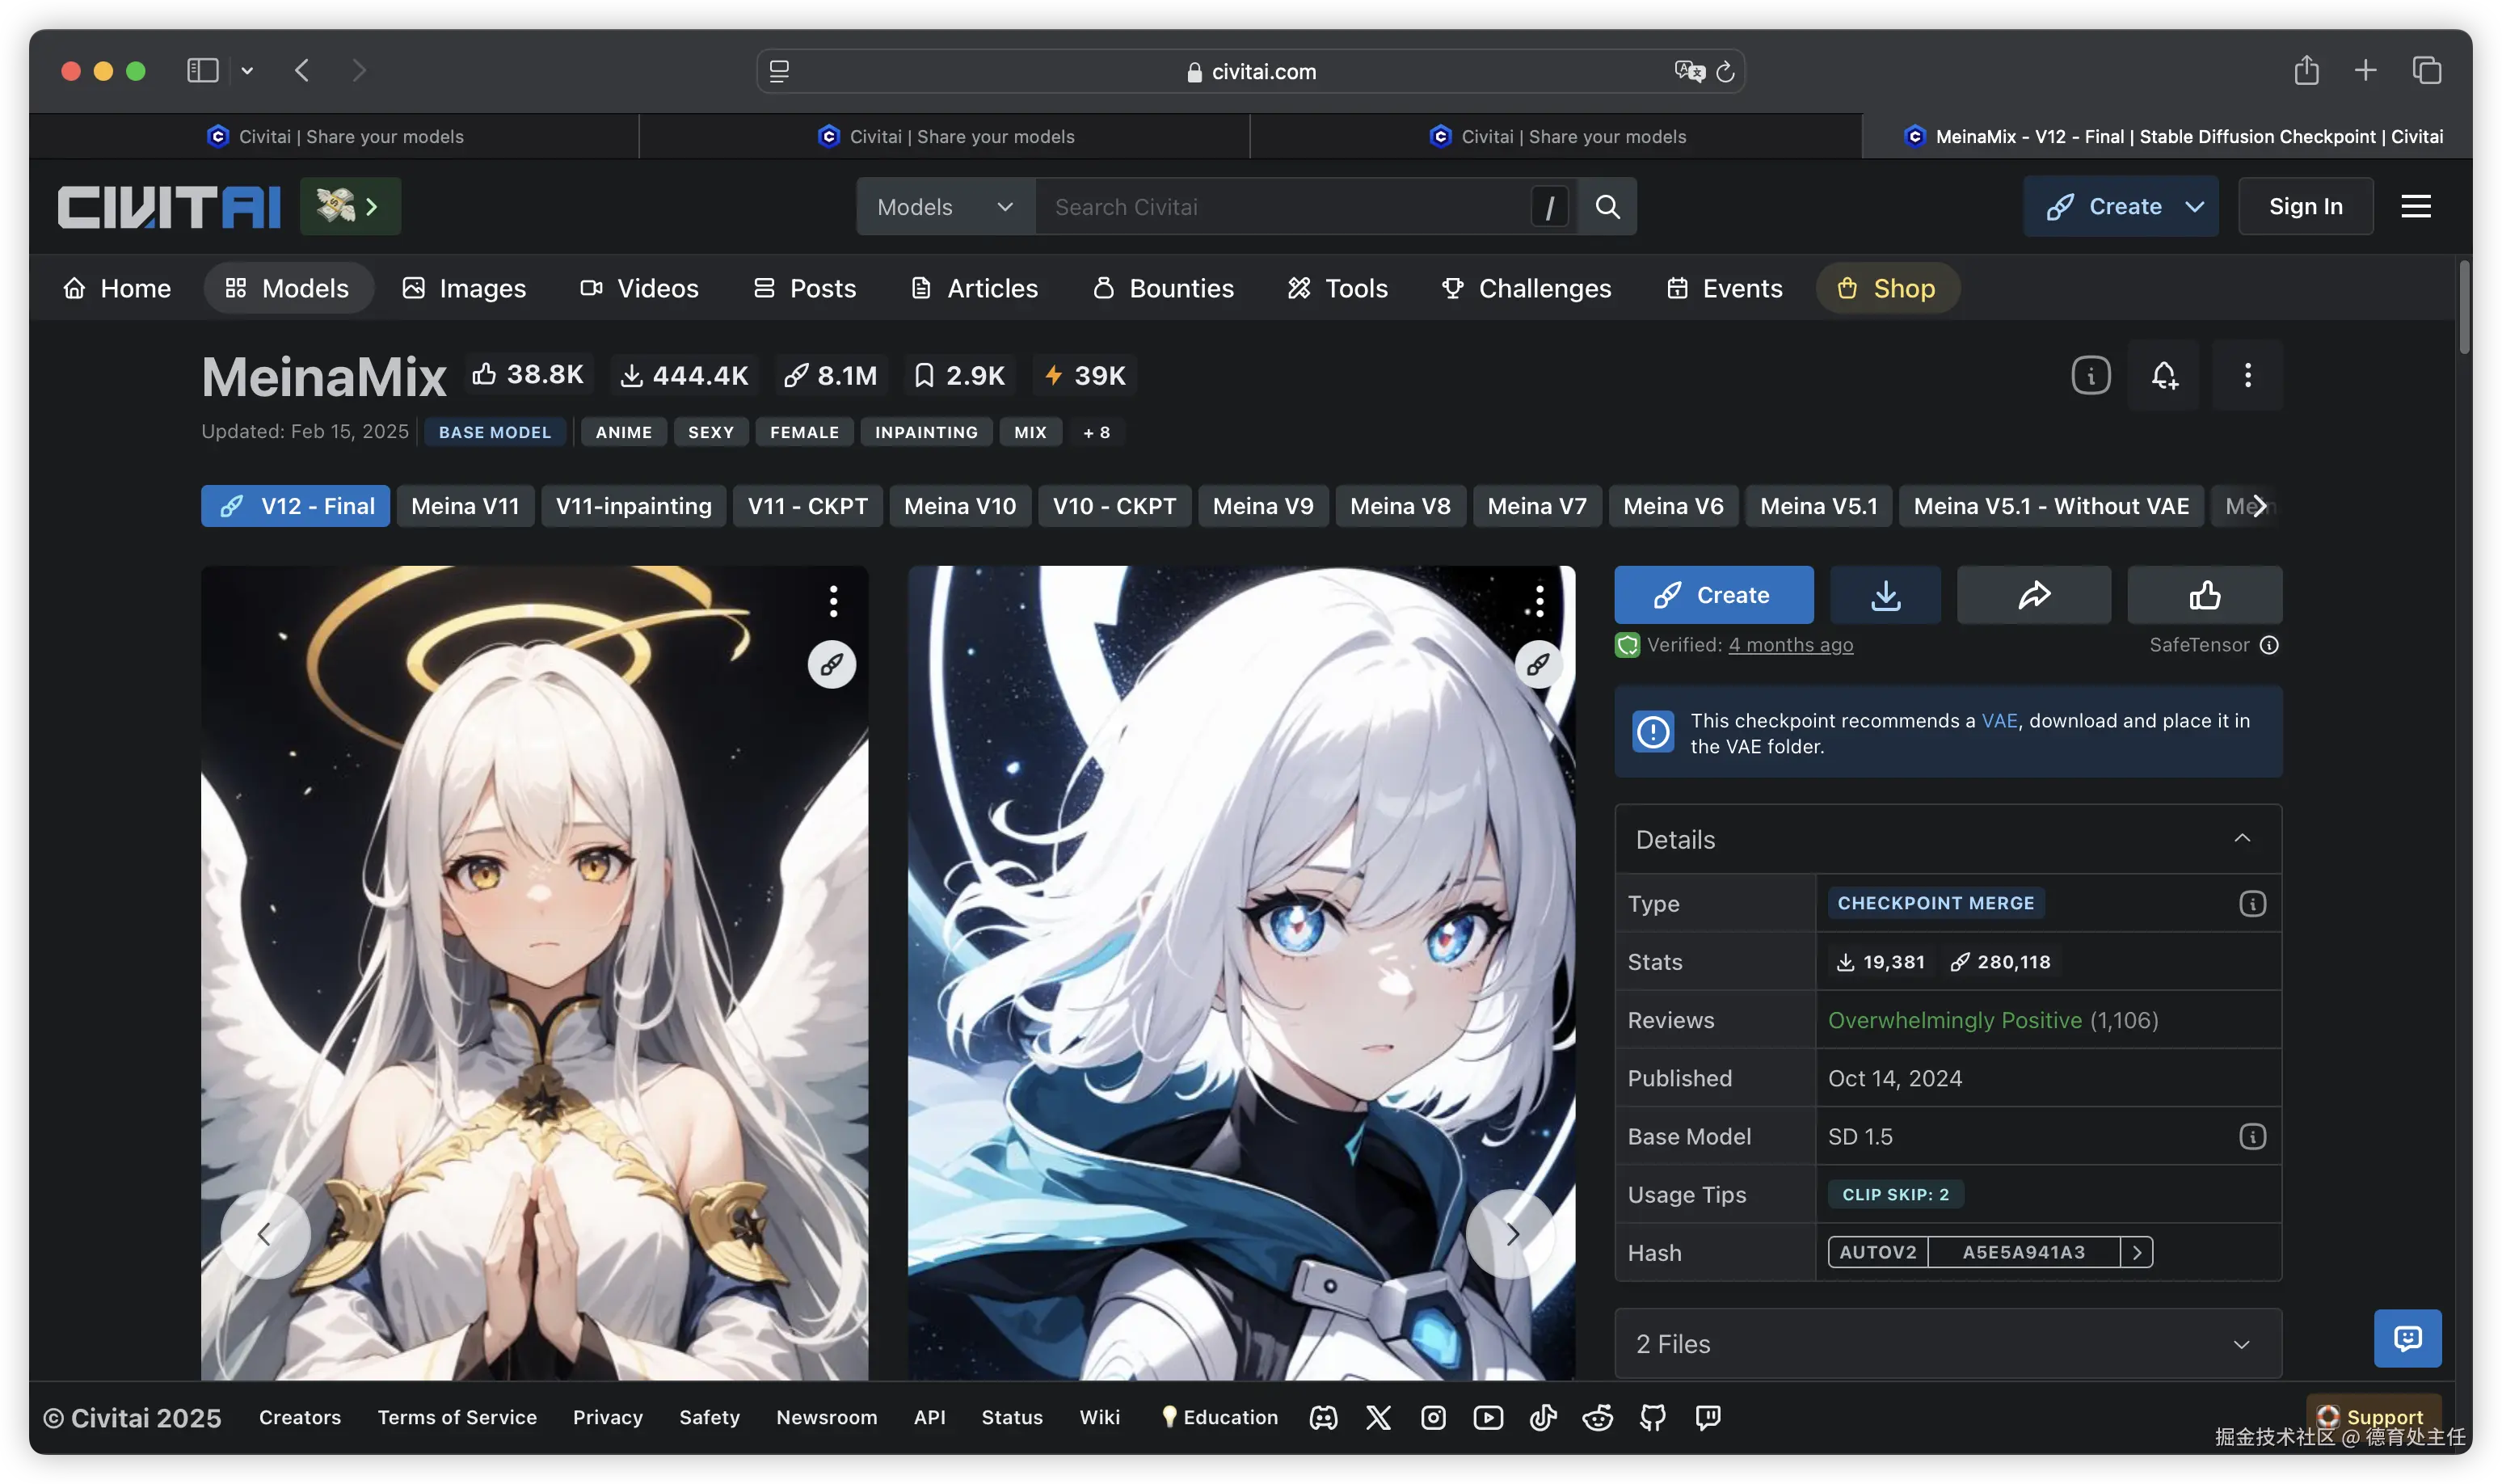
Task: Click the share arrow button
Action: [2033, 595]
